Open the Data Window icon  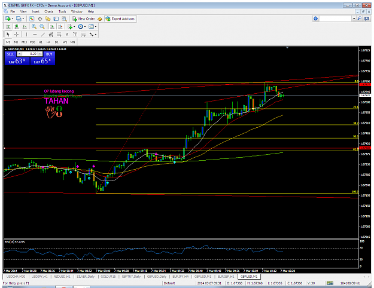point(40,19)
